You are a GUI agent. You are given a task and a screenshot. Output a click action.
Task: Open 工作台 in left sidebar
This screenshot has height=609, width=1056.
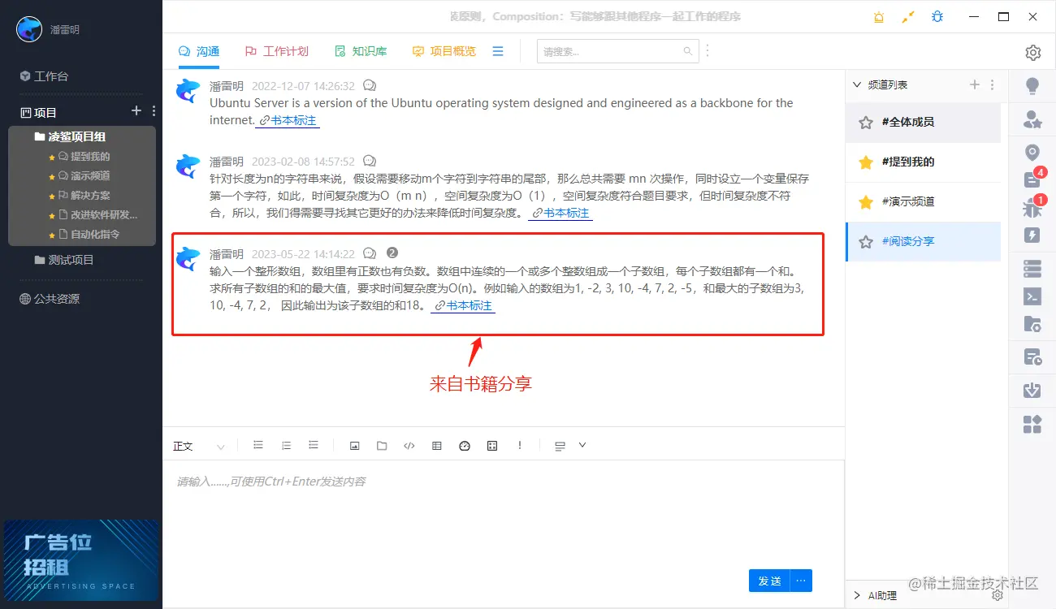(x=45, y=76)
